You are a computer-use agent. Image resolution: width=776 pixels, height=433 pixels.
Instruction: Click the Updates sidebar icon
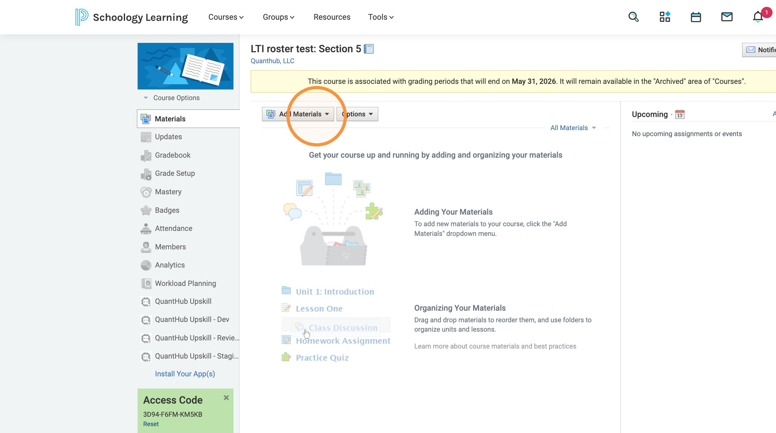(146, 137)
